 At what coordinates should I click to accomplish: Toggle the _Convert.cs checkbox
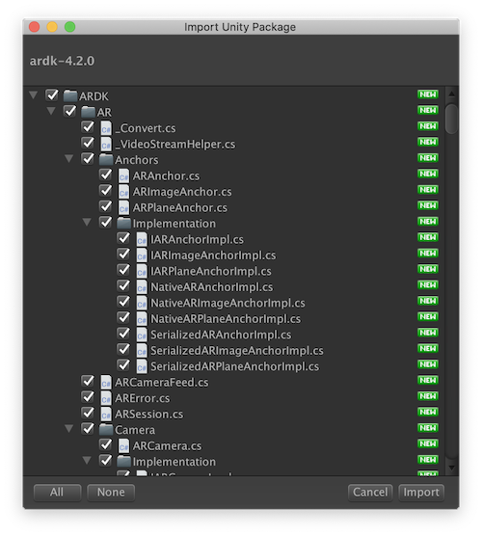[88, 127]
